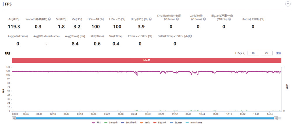This screenshot has height=124, width=292.
Task: Toggle Stutter series in legend
Action: point(176,123)
